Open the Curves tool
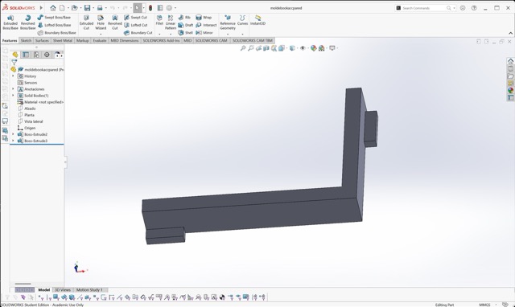Image resolution: width=515 pixels, height=307 pixels. click(242, 20)
